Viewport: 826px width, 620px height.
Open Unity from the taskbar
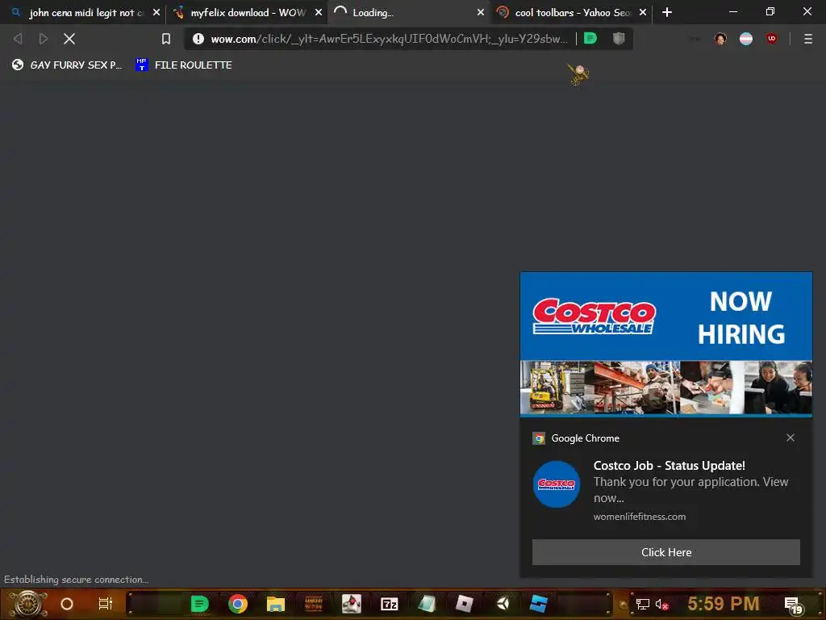pos(503,604)
